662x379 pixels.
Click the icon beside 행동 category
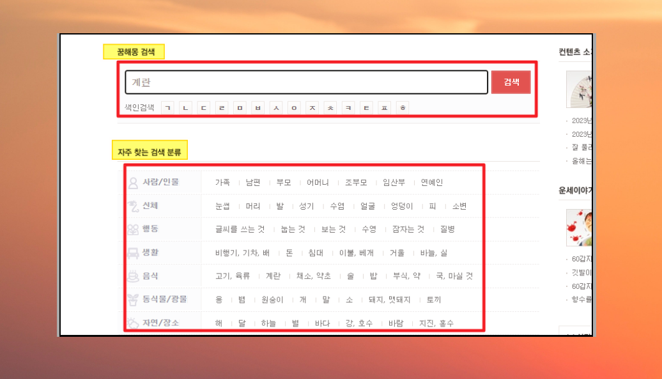[133, 229]
